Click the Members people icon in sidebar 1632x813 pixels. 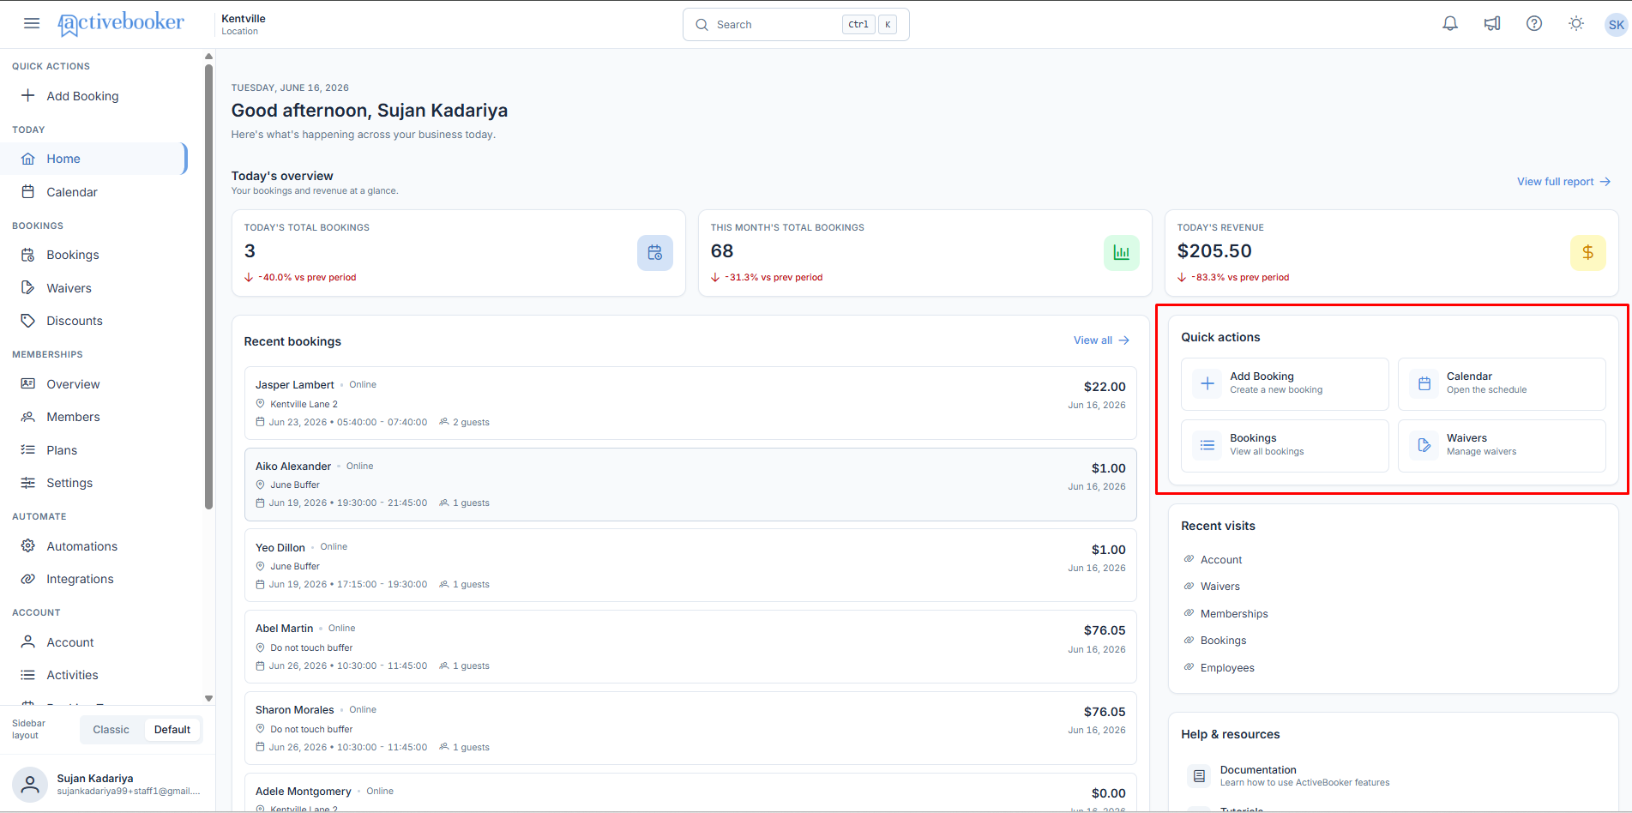coord(28,417)
